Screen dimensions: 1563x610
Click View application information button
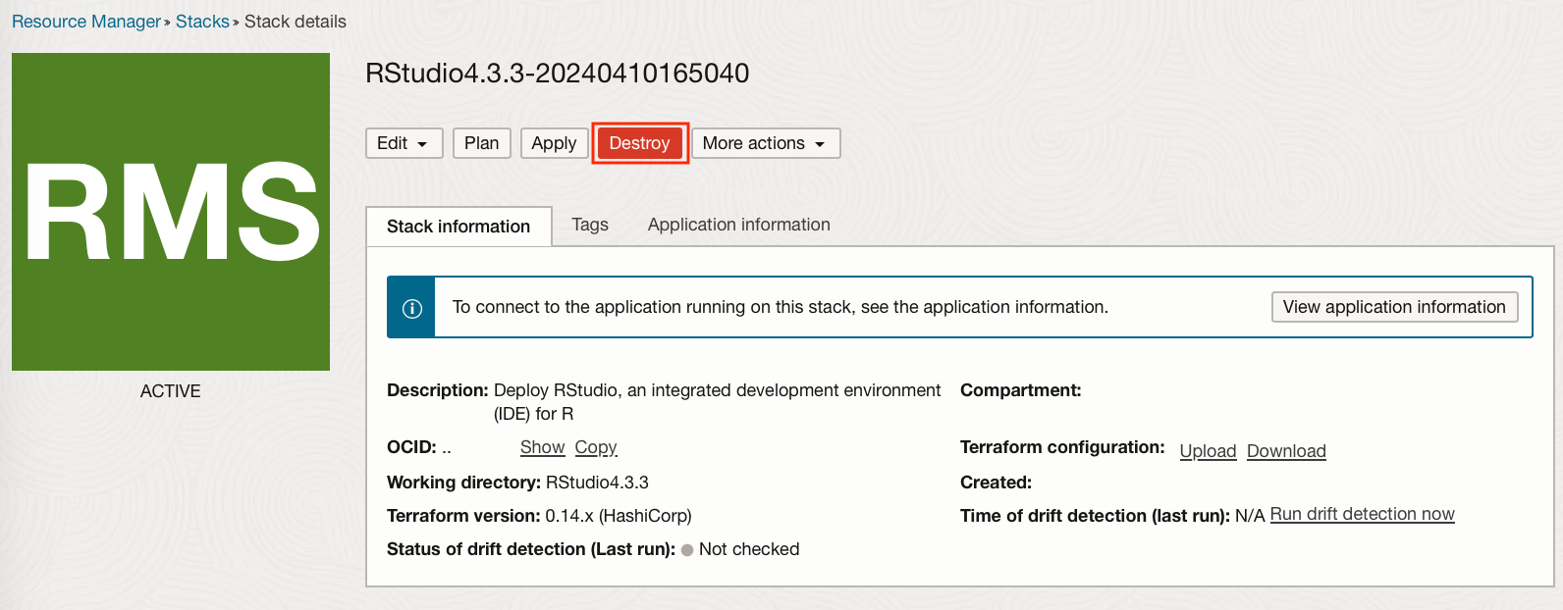pos(1394,307)
